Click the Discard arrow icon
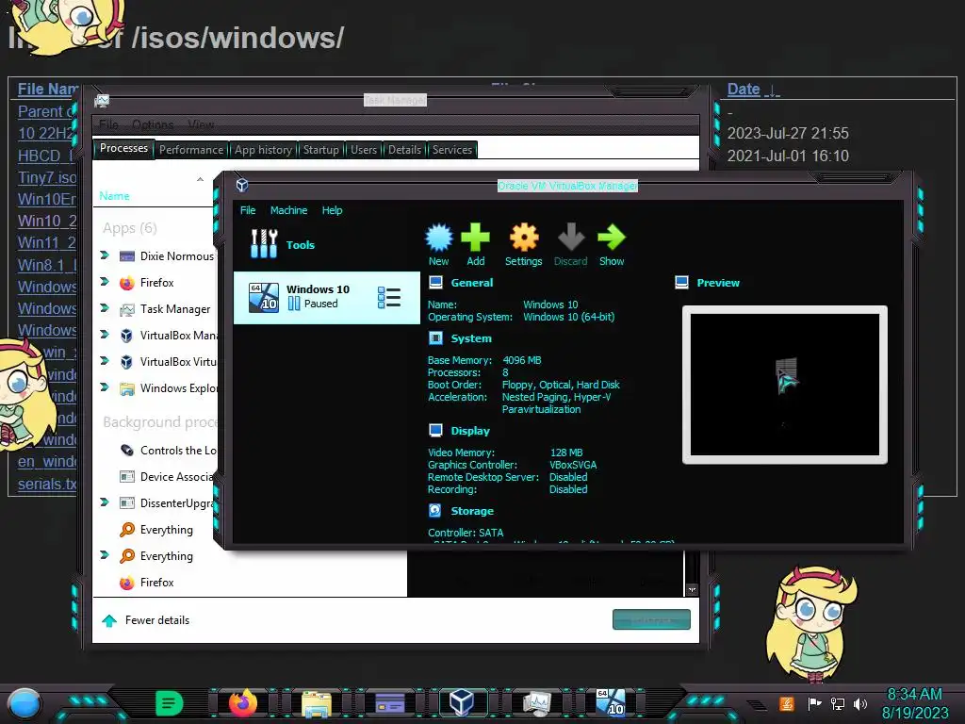The width and height of the screenshot is (965, 724). (570, 238)
